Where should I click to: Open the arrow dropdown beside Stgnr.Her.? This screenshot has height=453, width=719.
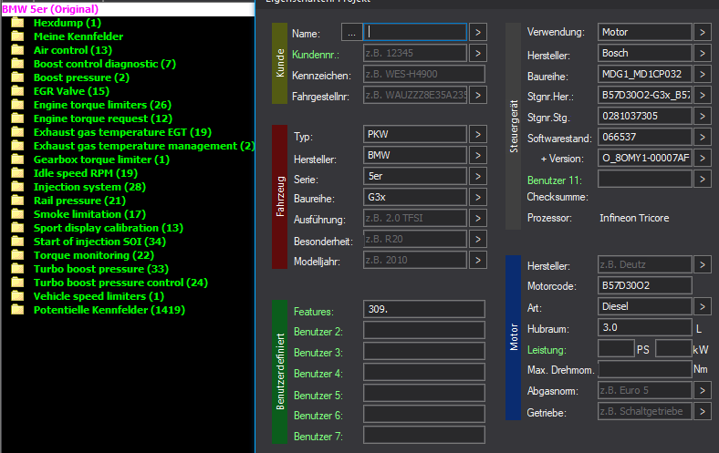[x=702, y=96]
